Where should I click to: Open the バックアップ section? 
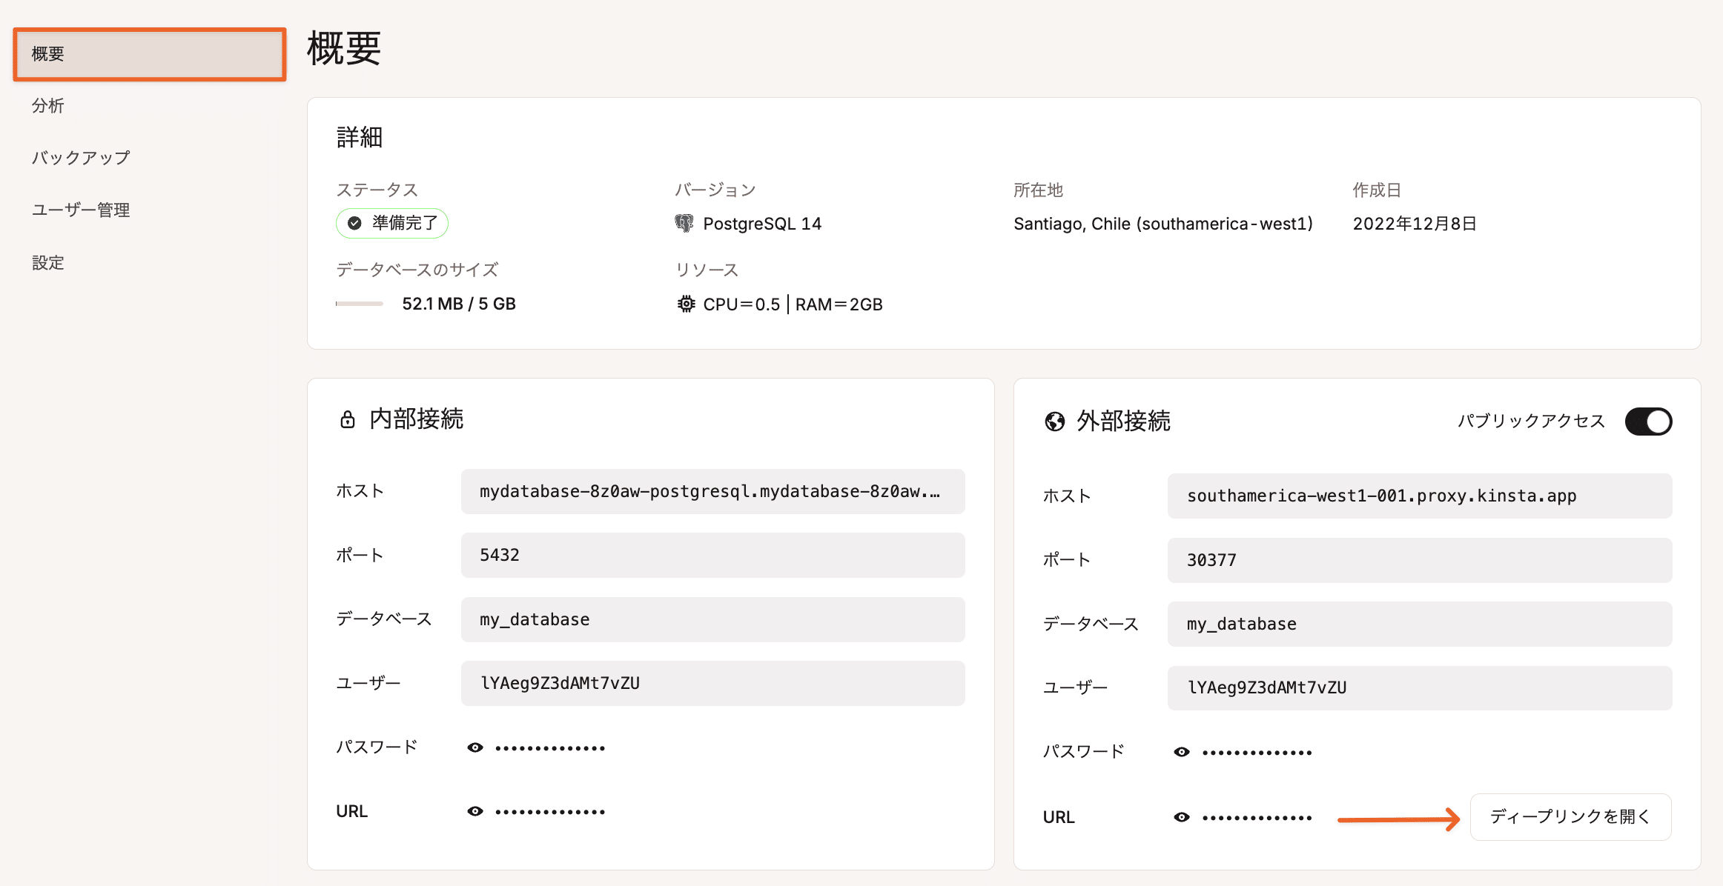click(80, 157)
